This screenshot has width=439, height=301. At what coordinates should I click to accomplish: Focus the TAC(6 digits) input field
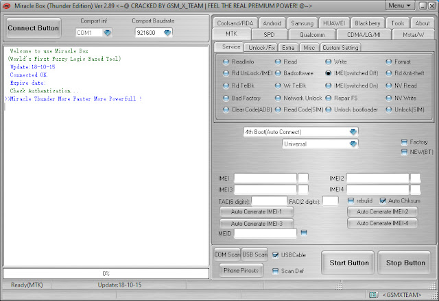[x=270, y=201]
